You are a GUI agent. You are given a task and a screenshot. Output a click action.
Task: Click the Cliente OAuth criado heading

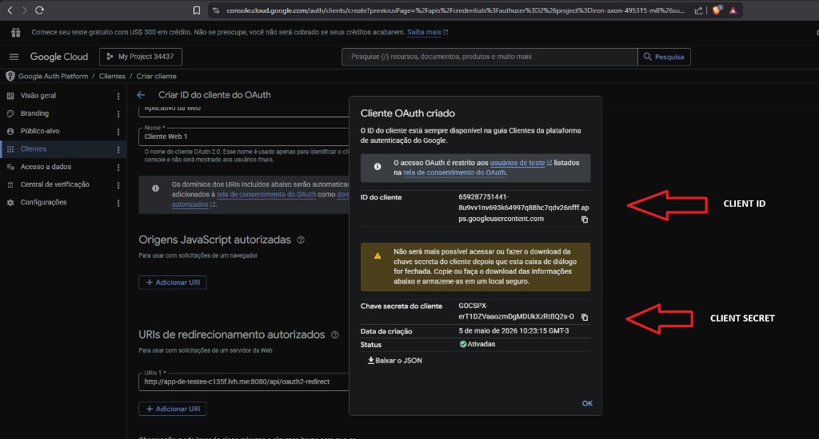407,113
